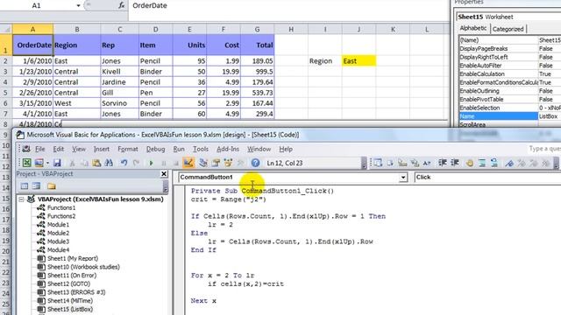
Task: Click the help search box 'Type a question'
Action: [543, 149]
